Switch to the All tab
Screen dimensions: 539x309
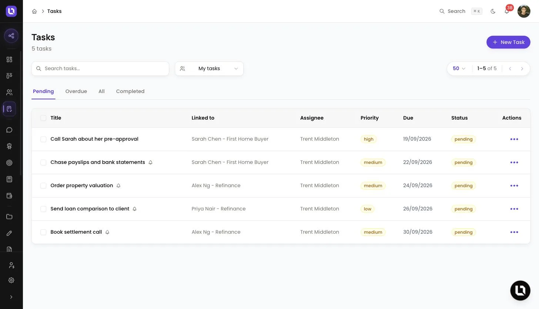point(101,92)
